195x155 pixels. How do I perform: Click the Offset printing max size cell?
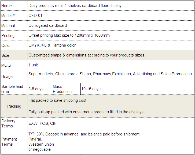point(69,35)
